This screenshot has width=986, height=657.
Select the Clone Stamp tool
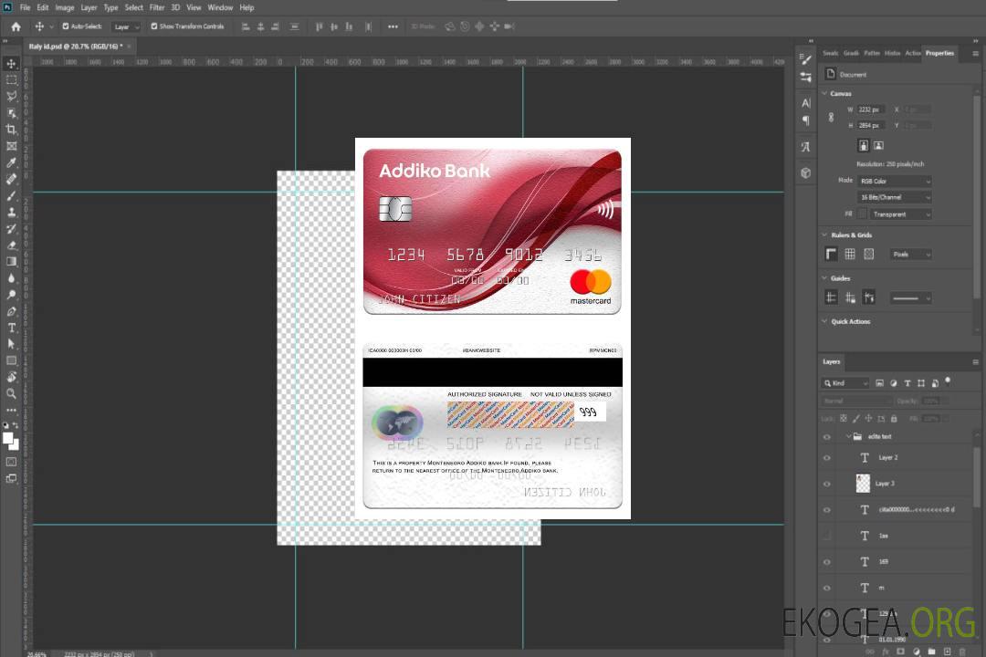pos(11,213)
